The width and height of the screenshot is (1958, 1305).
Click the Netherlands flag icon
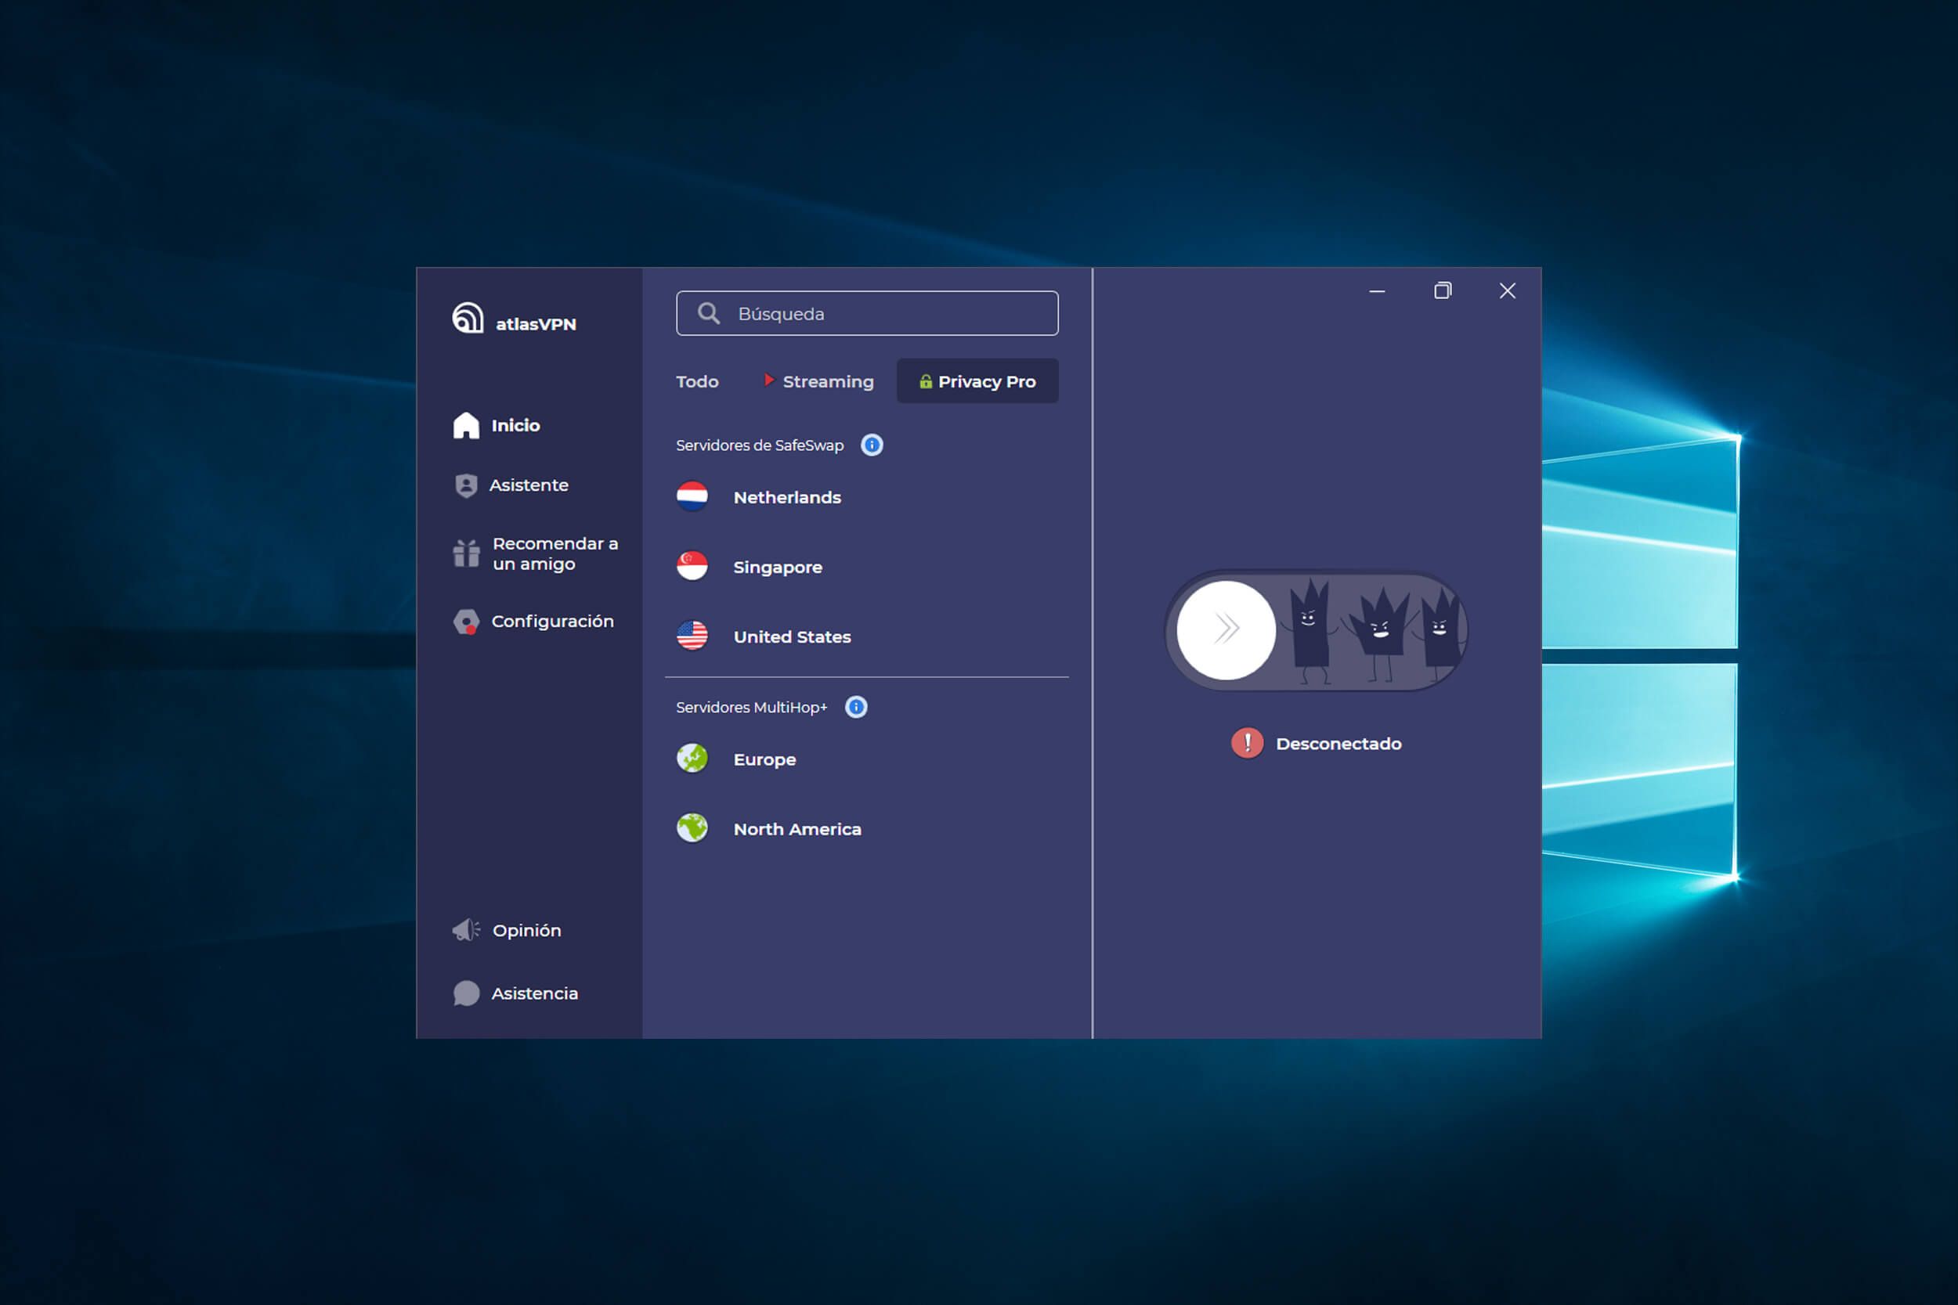point(692,497)
